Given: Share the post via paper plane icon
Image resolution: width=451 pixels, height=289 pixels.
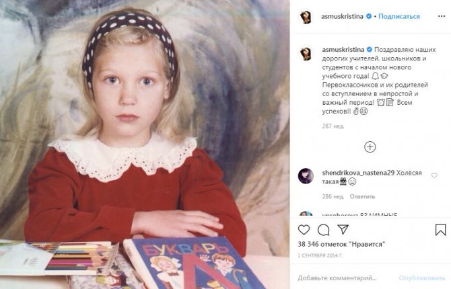Looking at the screenshot, I should click(x=343, y=230).
